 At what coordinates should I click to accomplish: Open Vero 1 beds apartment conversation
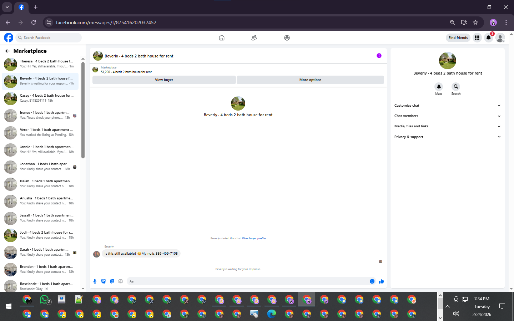[x=40, y=133]
